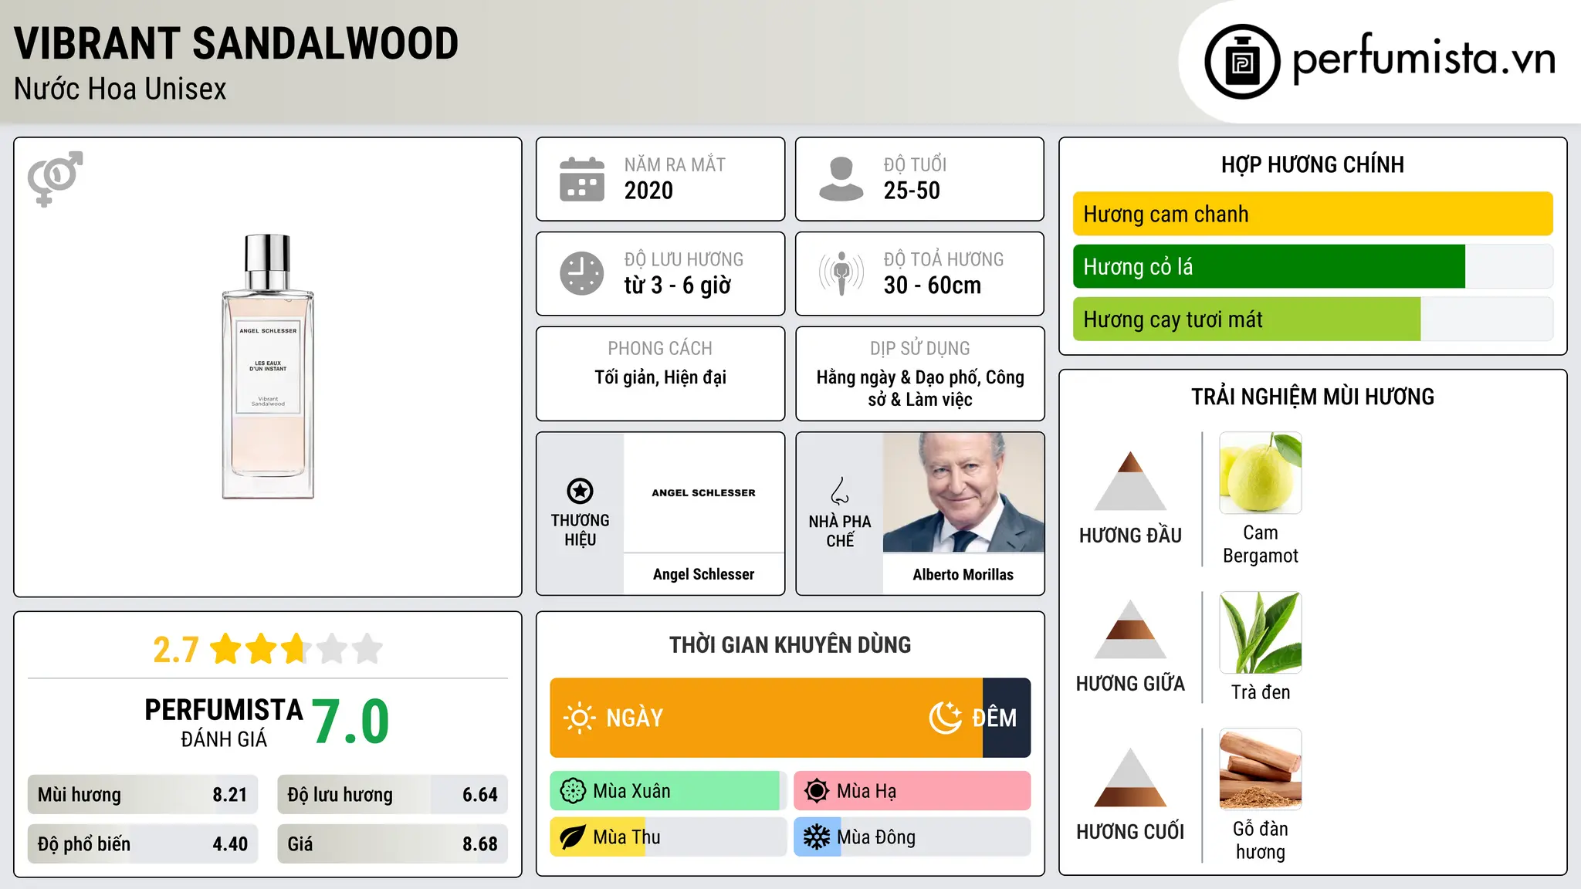Click the leaf icon for Mùa Thu

(573, 837)
